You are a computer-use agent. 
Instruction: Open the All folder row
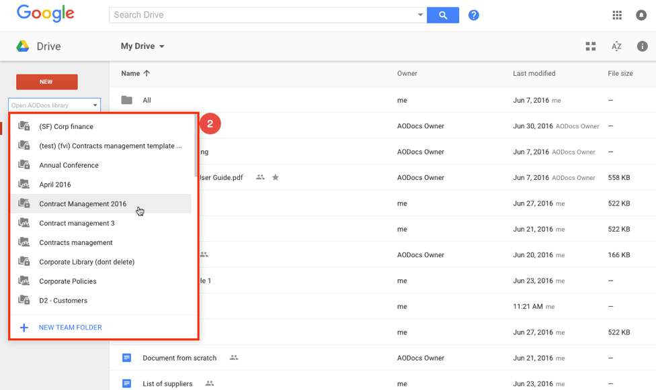coord(382,100)
